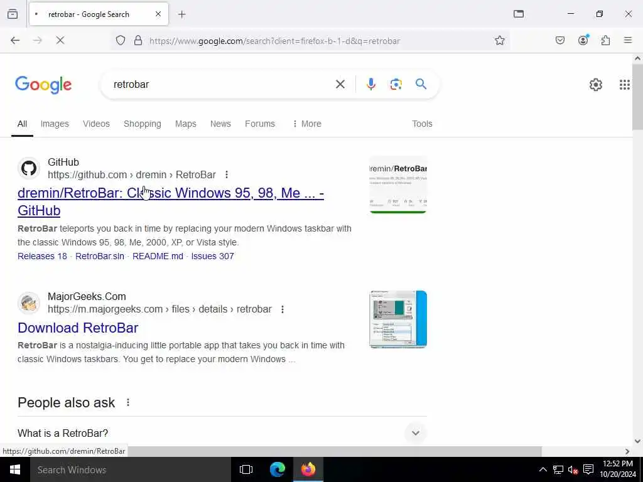643x482 pixels.
Task: Click the Firefox taskbar icon
Action: coord(308,469)
